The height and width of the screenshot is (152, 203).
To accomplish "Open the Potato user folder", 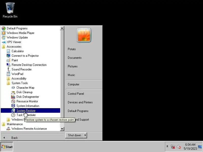I will [72, 49].
